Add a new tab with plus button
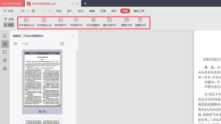 85,3
